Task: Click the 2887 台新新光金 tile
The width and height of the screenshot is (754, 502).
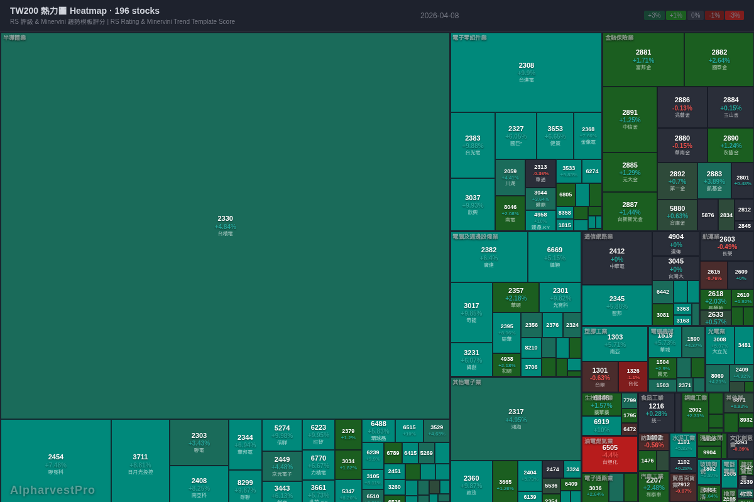Action: coord(630,211)
